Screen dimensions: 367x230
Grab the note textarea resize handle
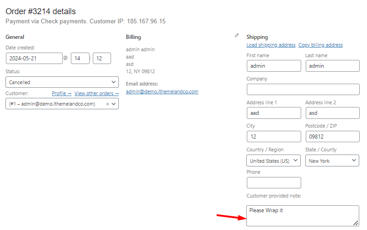[x=356, y=223]
